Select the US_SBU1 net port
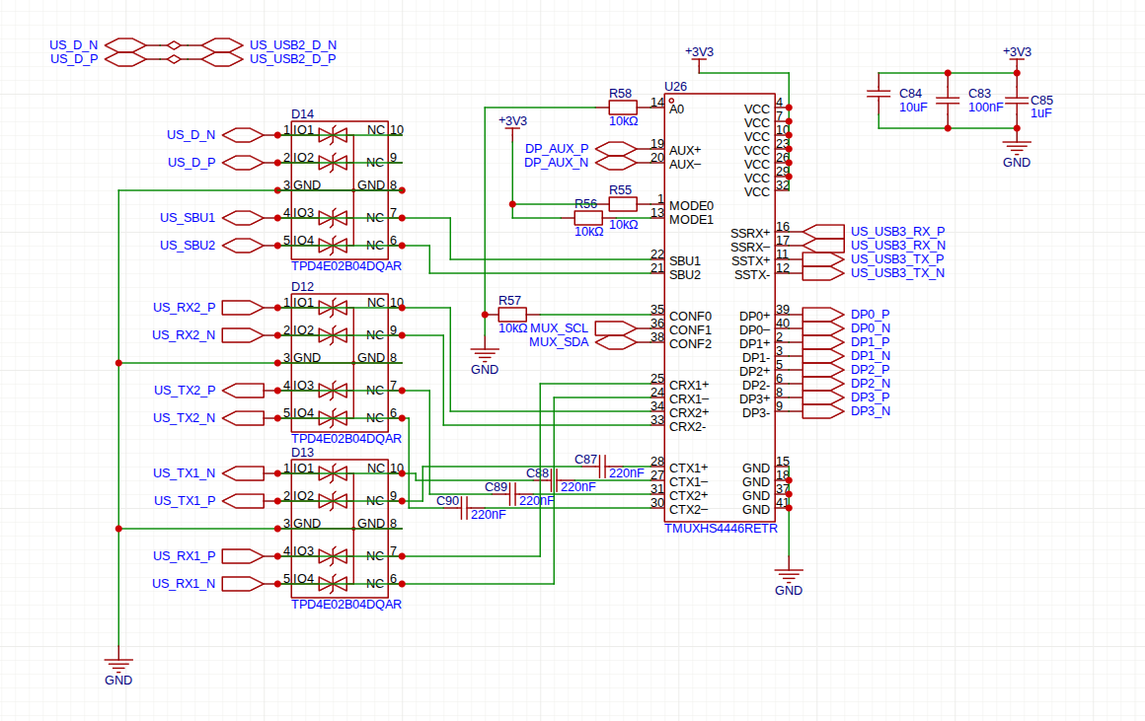The width and height of the screenshot is (1145, 721). click(243, 217)
